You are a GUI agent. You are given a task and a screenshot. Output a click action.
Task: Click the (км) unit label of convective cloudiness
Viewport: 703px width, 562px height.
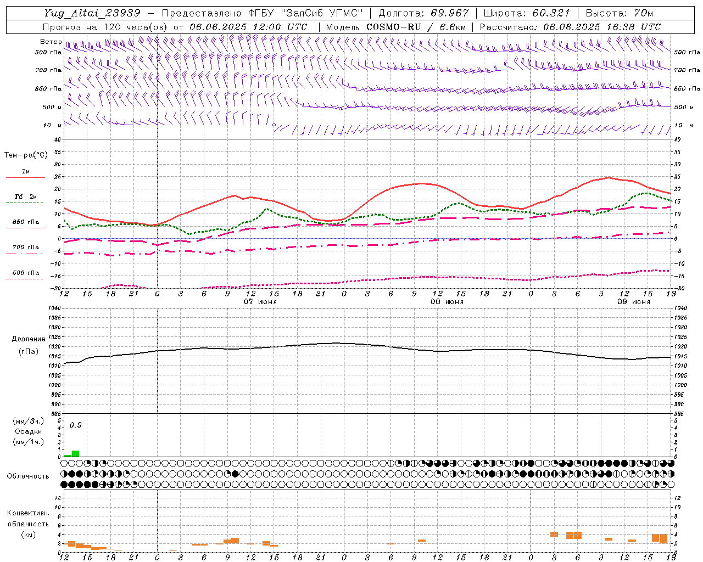pos(28,534)
